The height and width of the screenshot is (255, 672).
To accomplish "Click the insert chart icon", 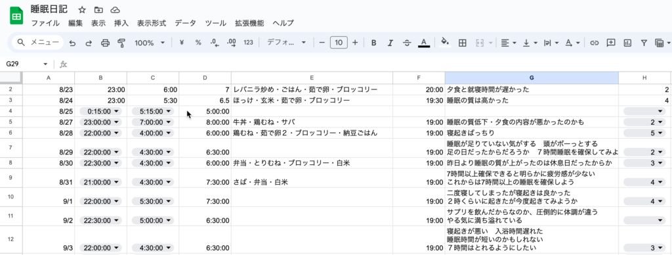I will [x=627, y=43].
